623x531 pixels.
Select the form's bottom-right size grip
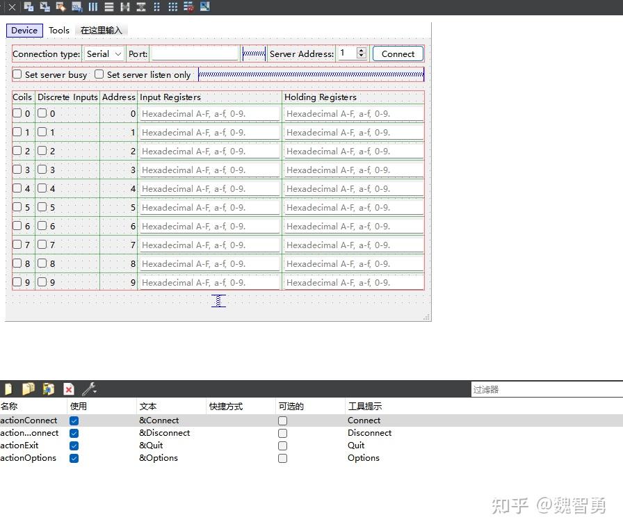(427, 316)
